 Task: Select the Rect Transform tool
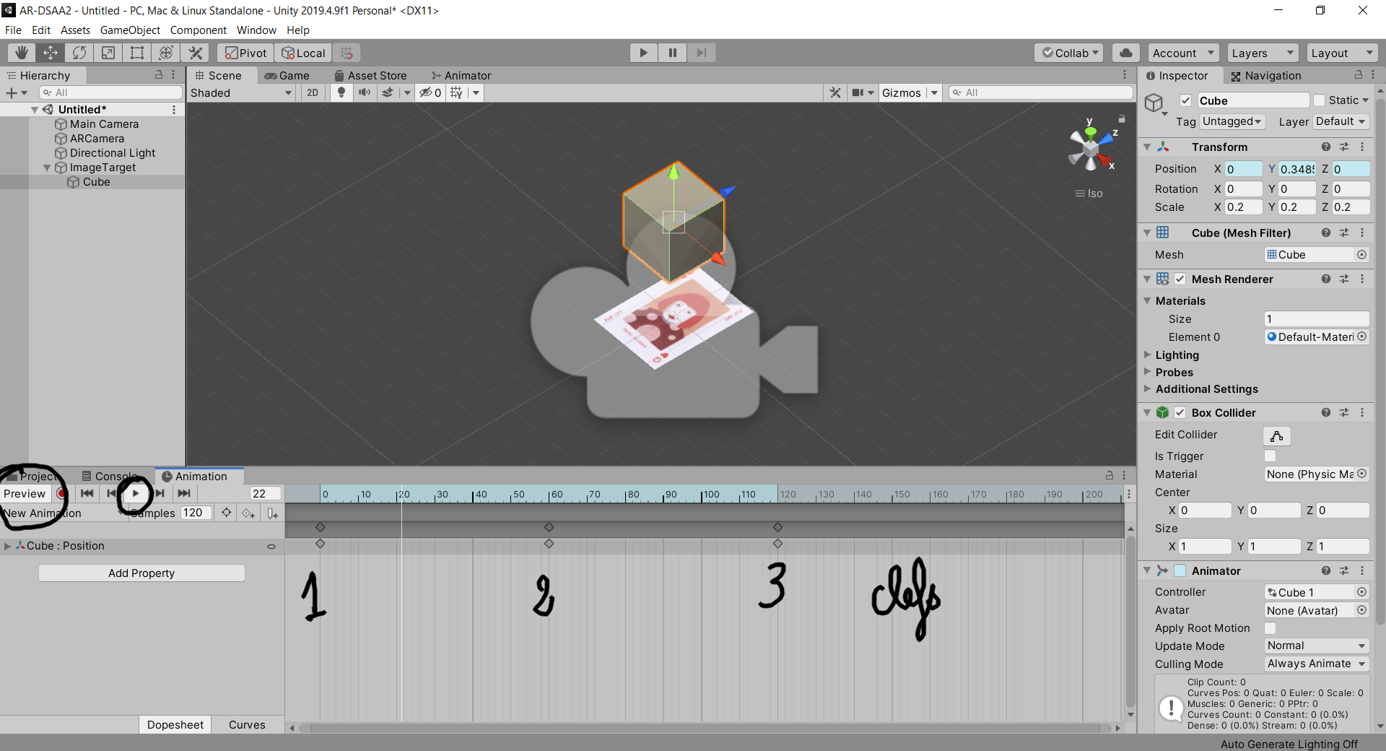click(137, 53)
